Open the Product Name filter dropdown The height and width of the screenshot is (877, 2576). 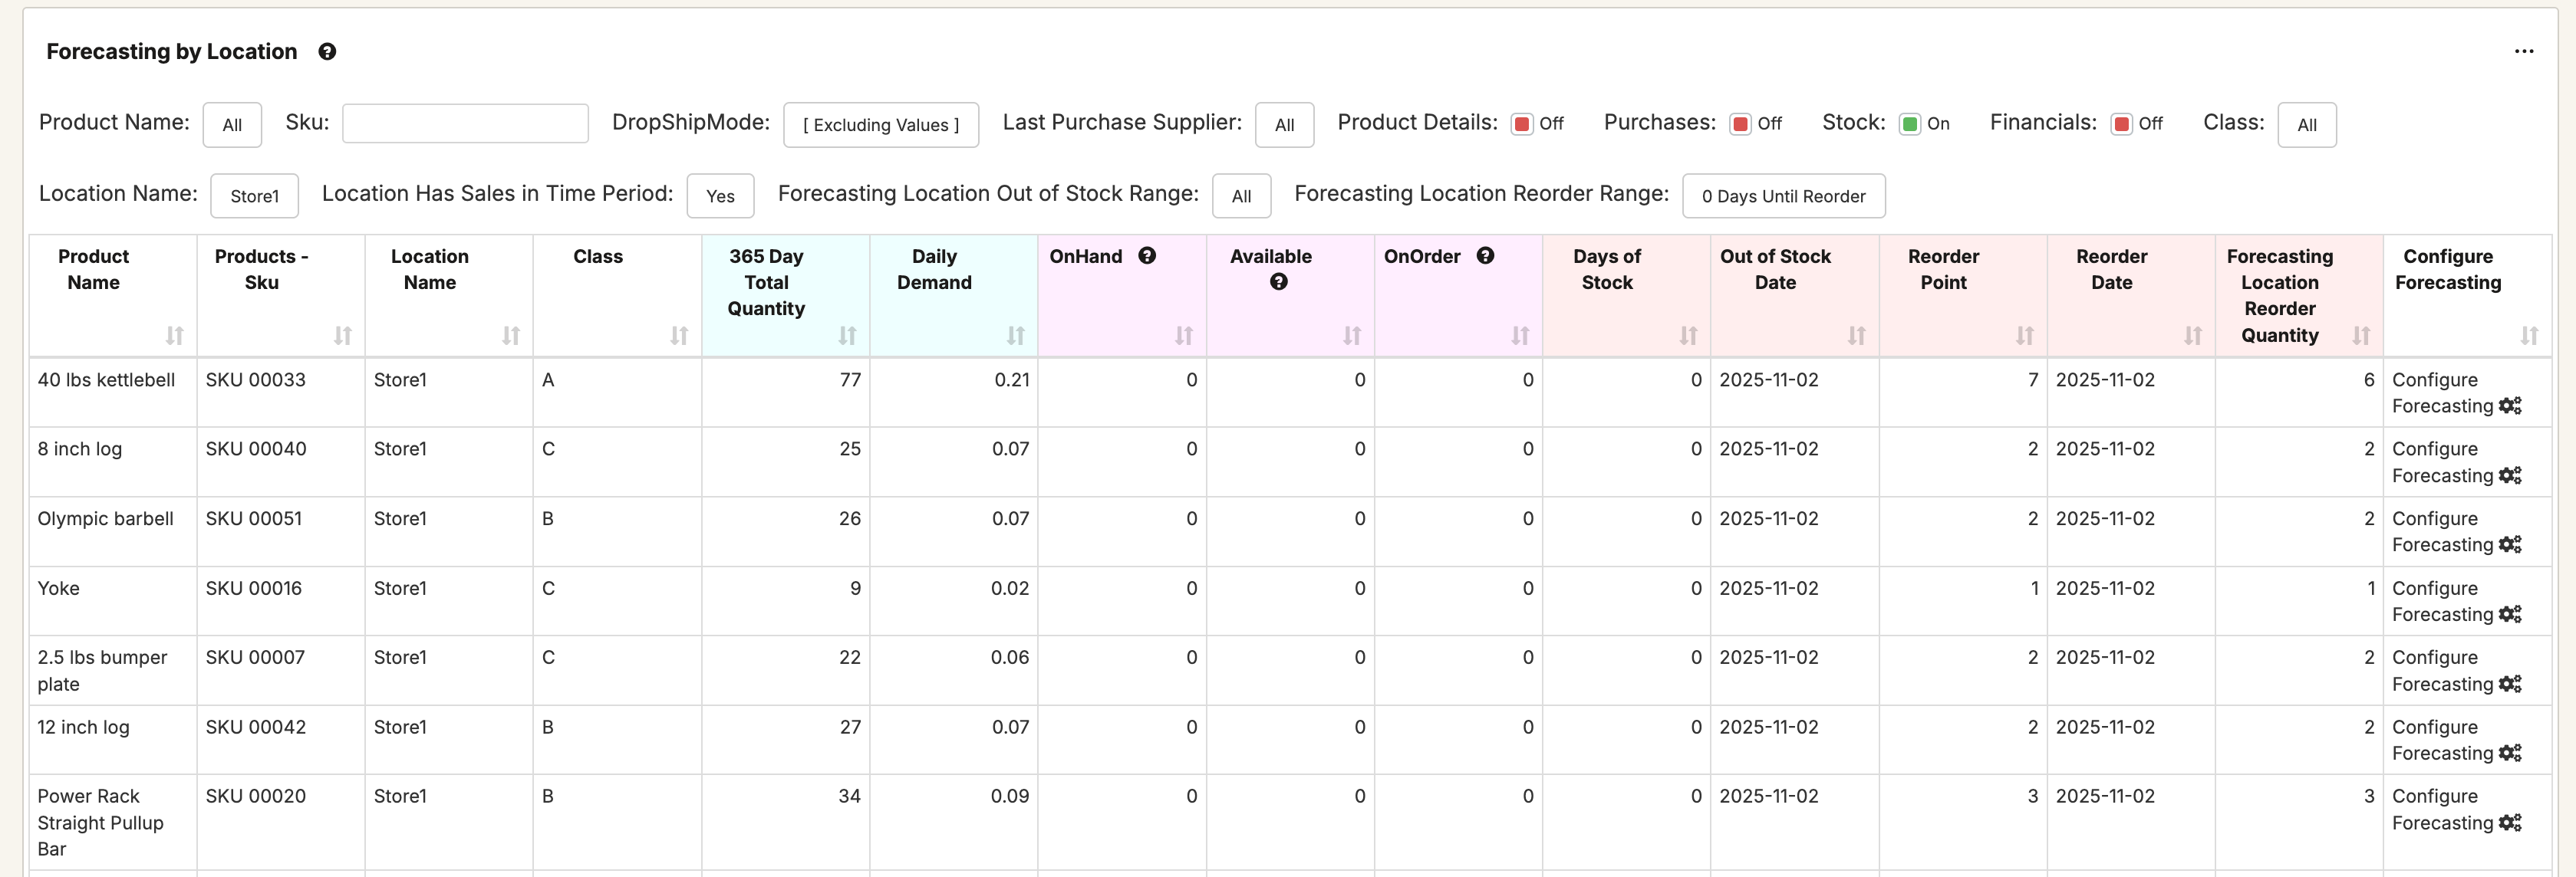(232, 125)
